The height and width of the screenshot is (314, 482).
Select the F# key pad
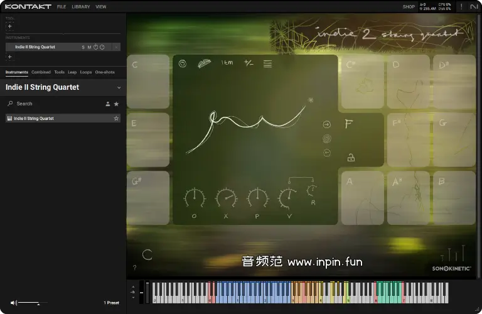pos(409,140)
